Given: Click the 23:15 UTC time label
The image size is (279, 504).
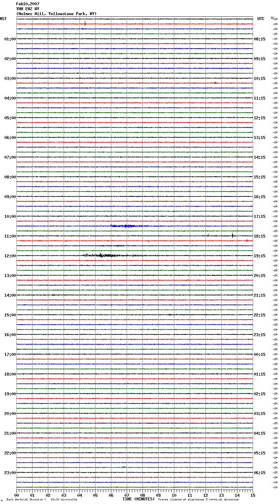Looking at the screenshot, I should (260, 335).
